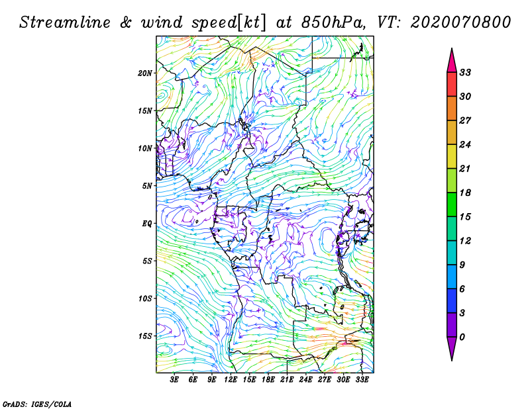Click the orange 27–30 kt colorbar segment
The image size is (530, 409).
452,109
